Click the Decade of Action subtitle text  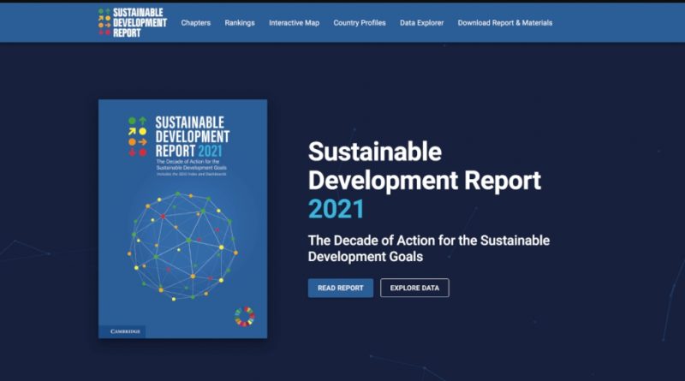click(x=429, y=248)
